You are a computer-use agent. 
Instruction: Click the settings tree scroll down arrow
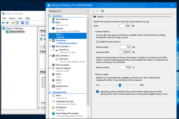(x=88, y=117)
